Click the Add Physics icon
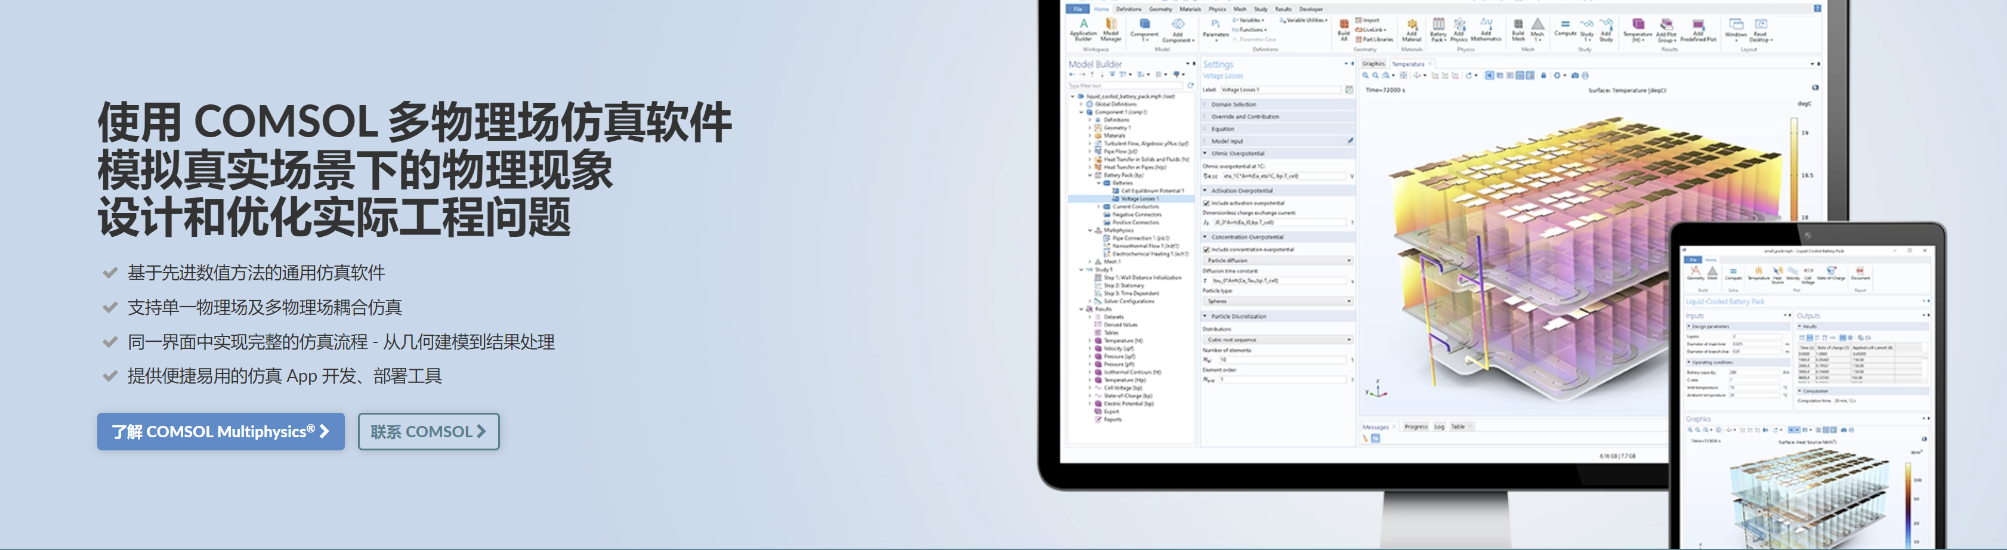The height and width of the screenshot is (550, 2007). [1459, 30]
